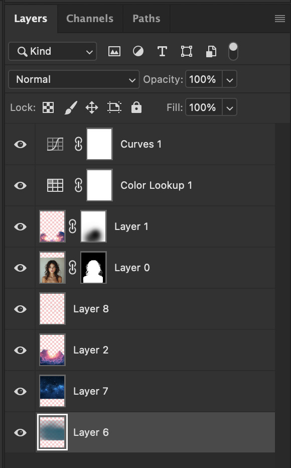The height and width of the screenshot is (468, 291).
Task: Select the Color Lookup 1 layer name
Action: [156, 186]
